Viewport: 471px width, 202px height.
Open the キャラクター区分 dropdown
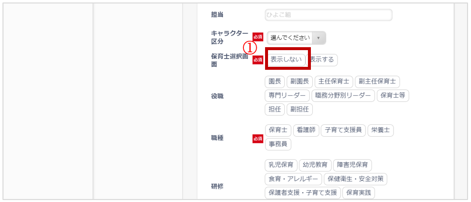(x=296, y=38)
